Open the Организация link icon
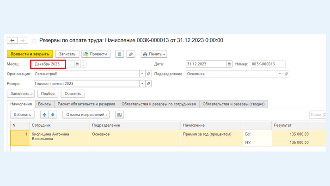This screenshot has width=330, height=186. pos(148,74)
